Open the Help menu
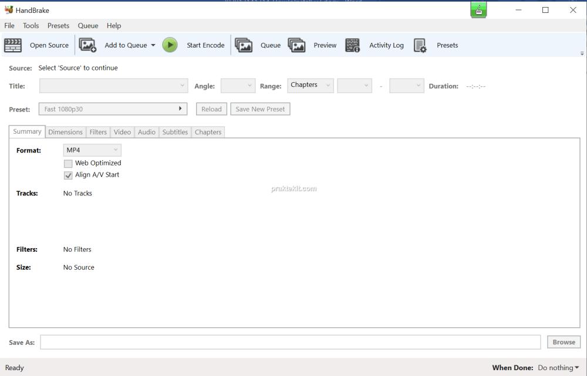This screenshot has width=587, height=376. point(114,25)
